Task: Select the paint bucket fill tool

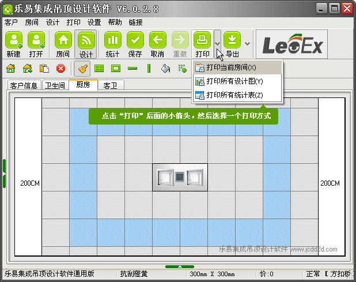Action: click(165, 69)
